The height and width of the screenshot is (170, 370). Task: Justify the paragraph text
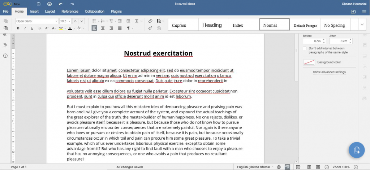click(x=120, y=28)
